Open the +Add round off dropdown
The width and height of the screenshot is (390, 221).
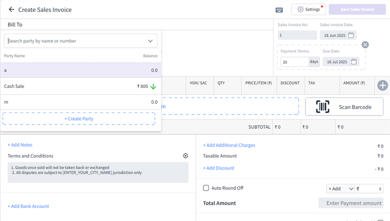(x=340, y=188)
